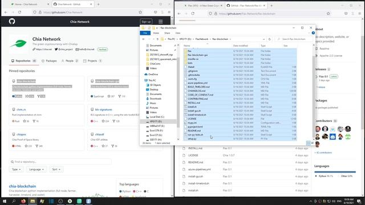Select setup.py in File Explorer
This screenshot has width=365, height=205.
(x=240, y=139)
